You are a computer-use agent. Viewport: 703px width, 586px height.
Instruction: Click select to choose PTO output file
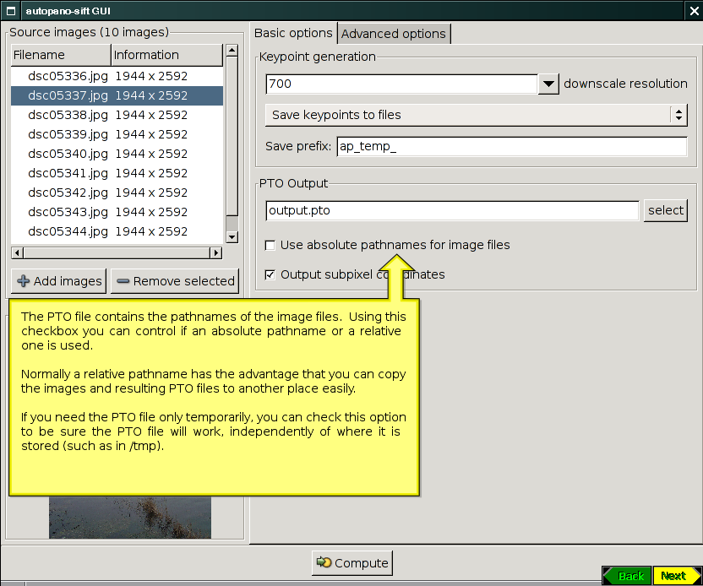665,210
